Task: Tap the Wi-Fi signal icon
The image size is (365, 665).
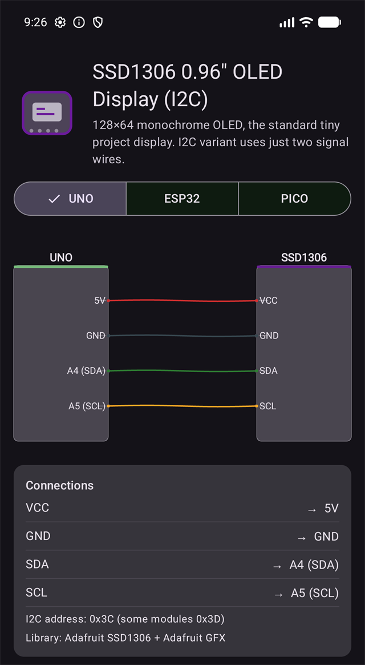Action: pos(306,22)
